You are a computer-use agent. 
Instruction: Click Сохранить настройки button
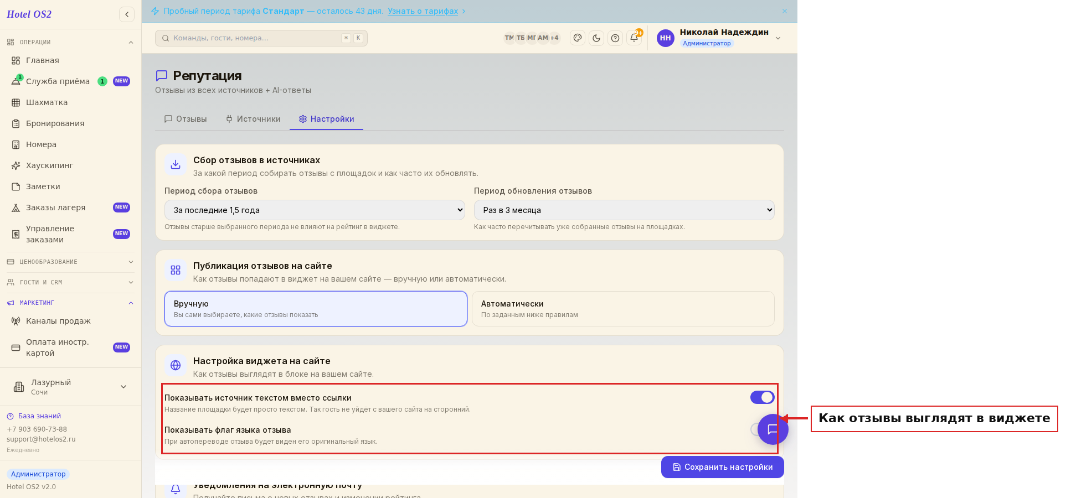pos(723,467)
